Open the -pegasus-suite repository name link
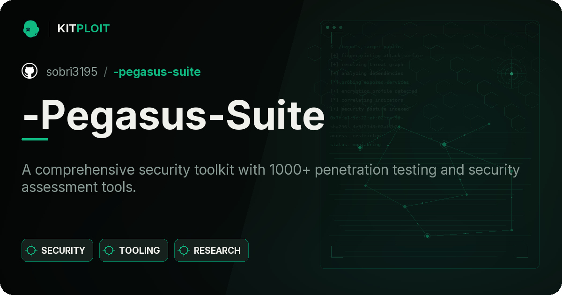Screen dimensions: 562x295 (157, 72)
